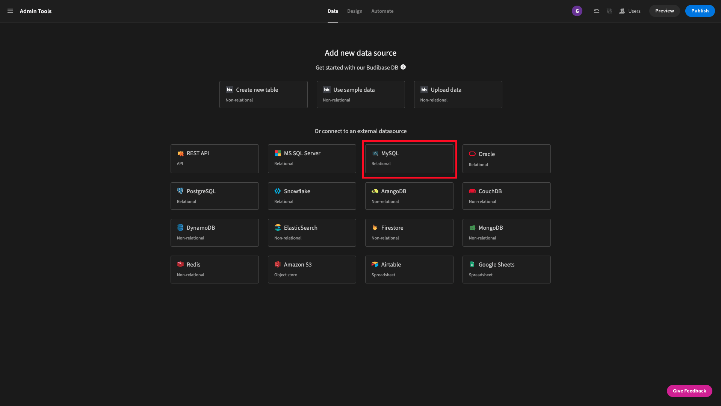Click the icon left of Users
721x406 pixels.
pyautogui.click(x=622, y=11)
